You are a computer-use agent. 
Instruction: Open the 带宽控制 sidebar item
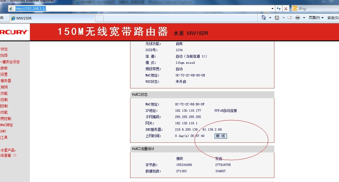tap(5, 119)
